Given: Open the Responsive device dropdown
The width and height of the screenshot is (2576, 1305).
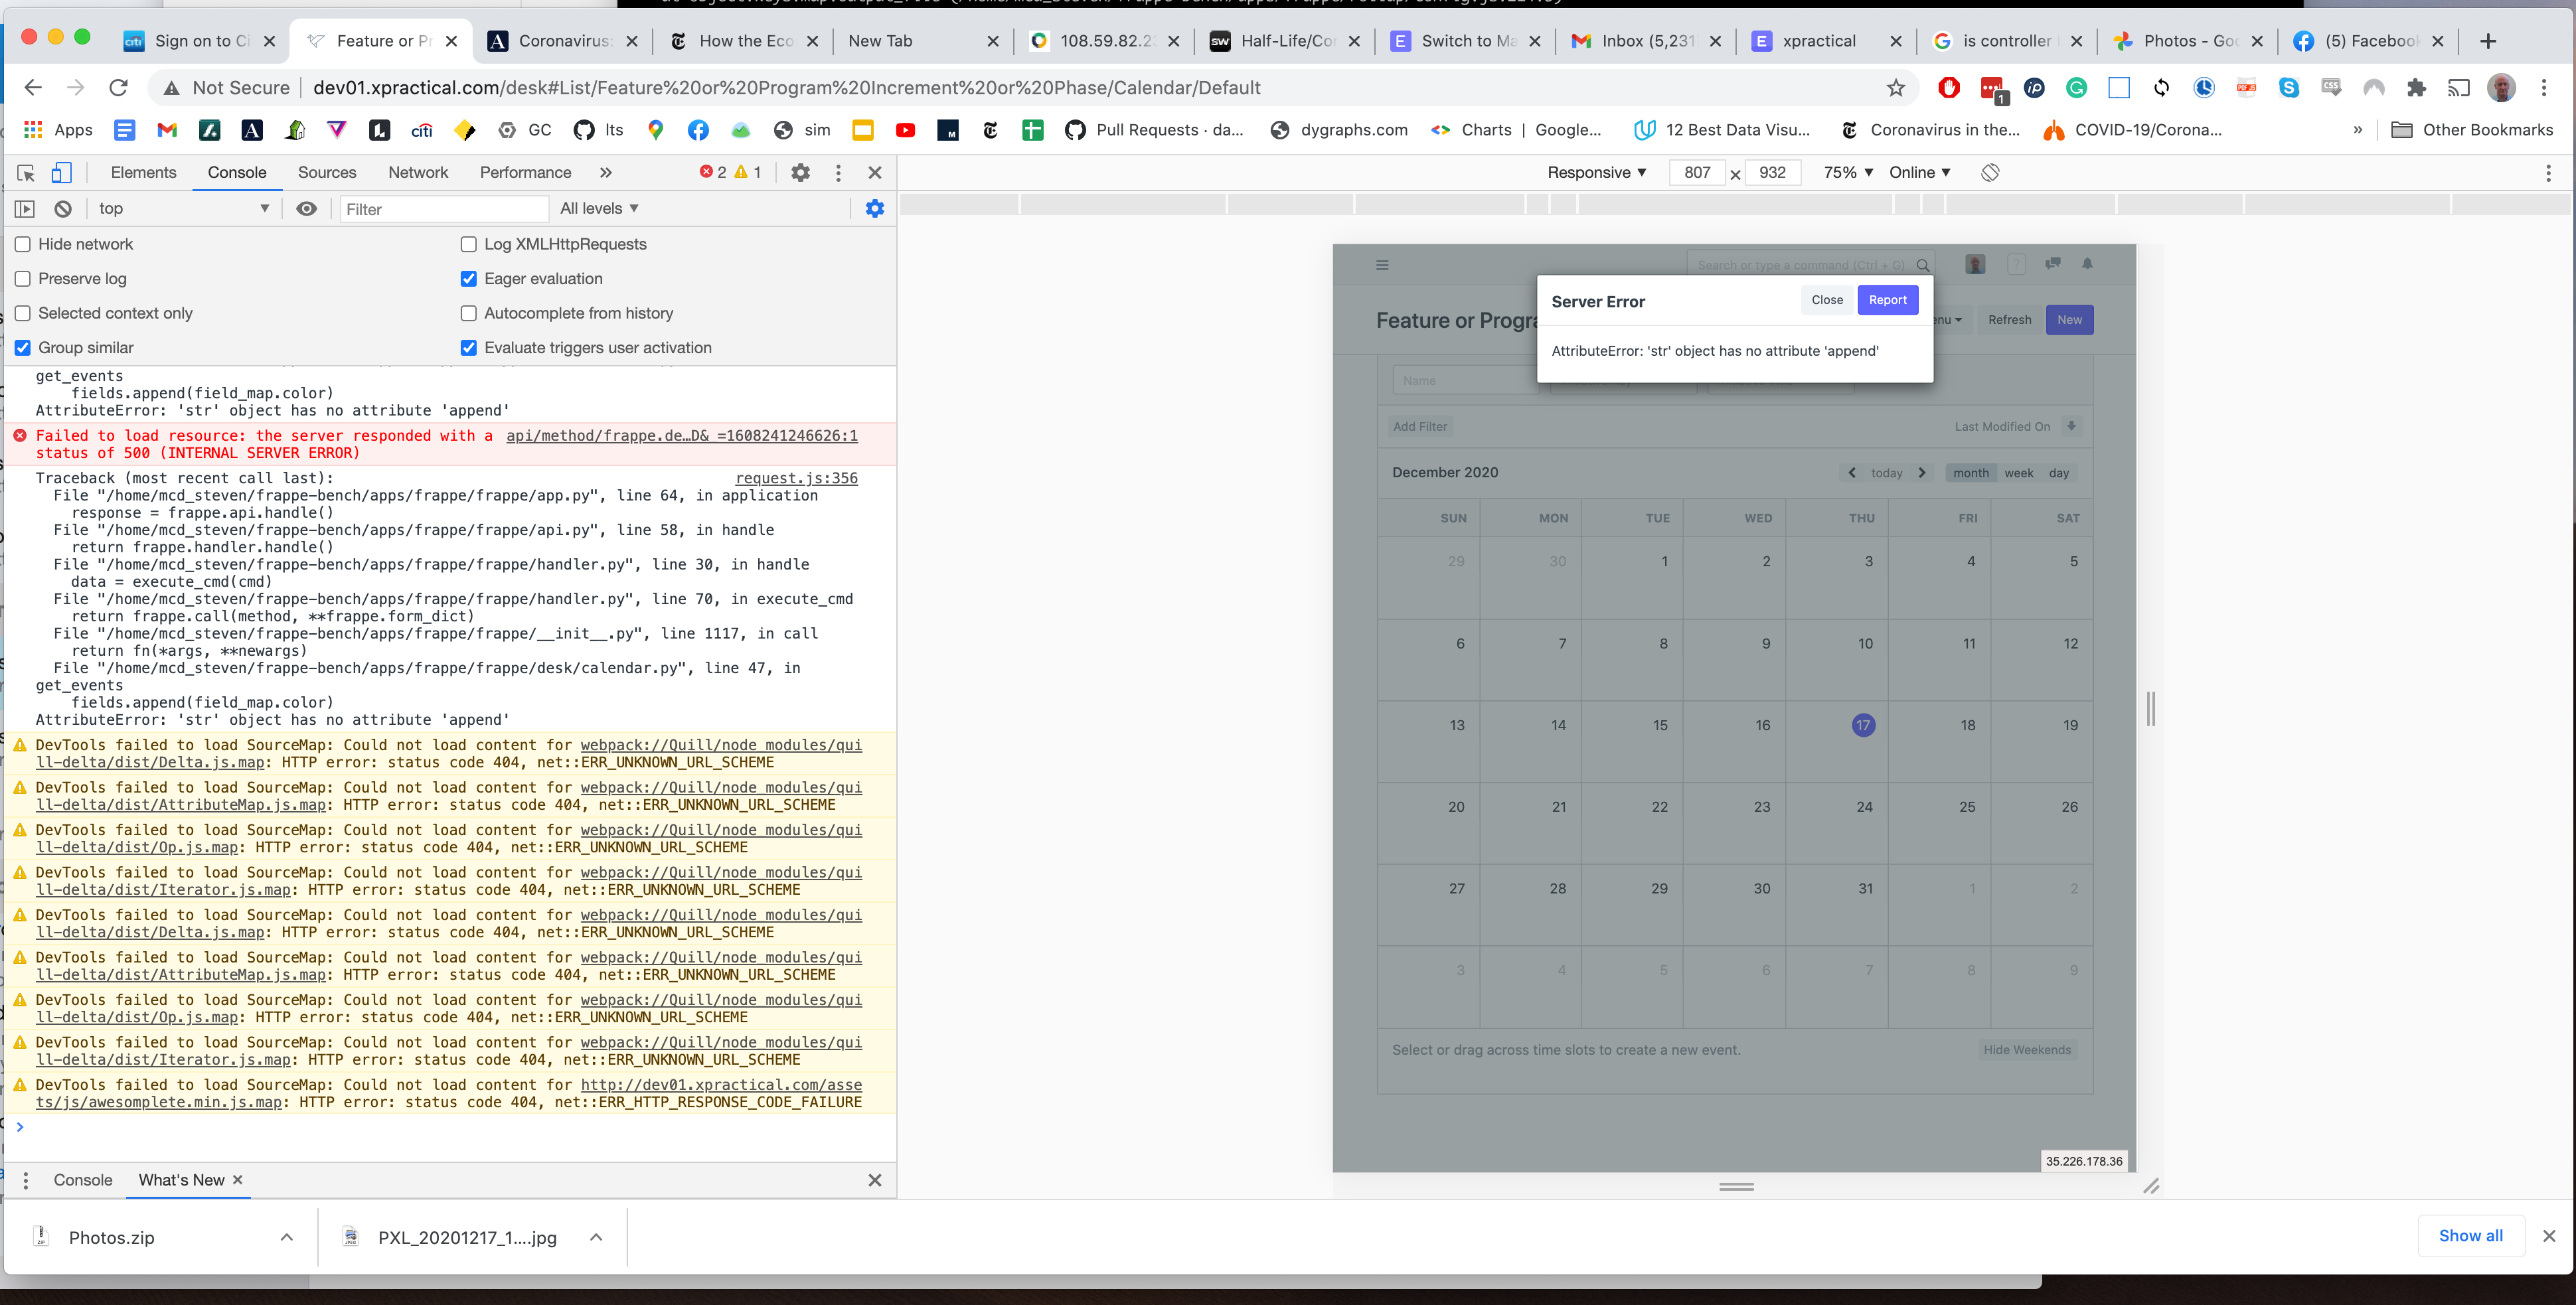Looking at the screenshot, I should click(1596, 172).
